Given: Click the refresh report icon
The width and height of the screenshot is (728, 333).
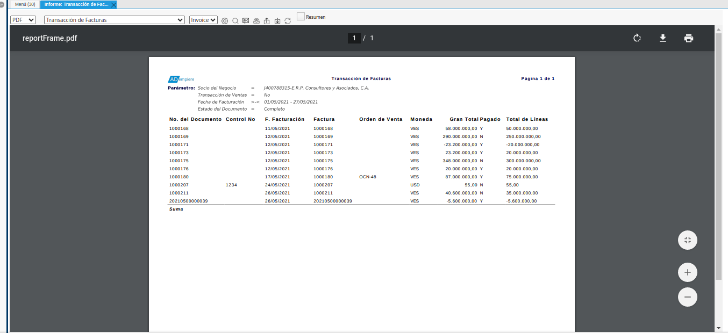Looking at the screenshot, I should [288, 21].
